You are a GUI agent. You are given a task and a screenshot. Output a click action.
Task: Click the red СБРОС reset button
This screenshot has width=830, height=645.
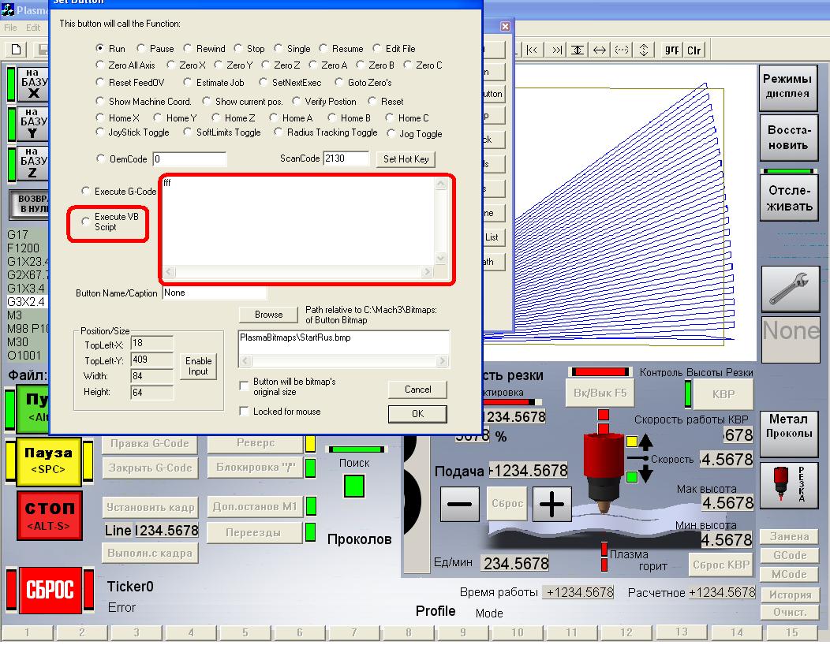pyautogui.click(x=50, y=590)
